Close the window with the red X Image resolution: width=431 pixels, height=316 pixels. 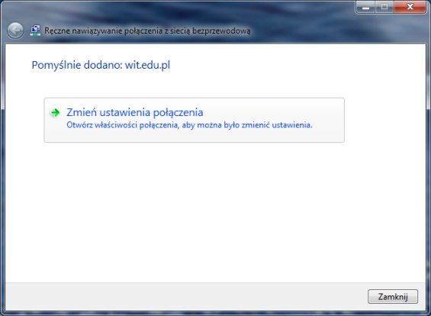[410, 7]
